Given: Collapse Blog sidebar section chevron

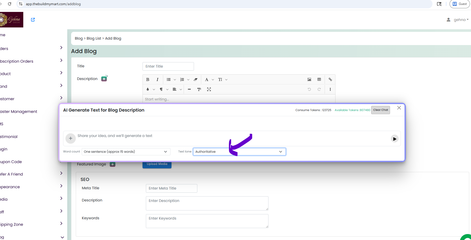Looking at the screenshot, I should tap(62, 237).
